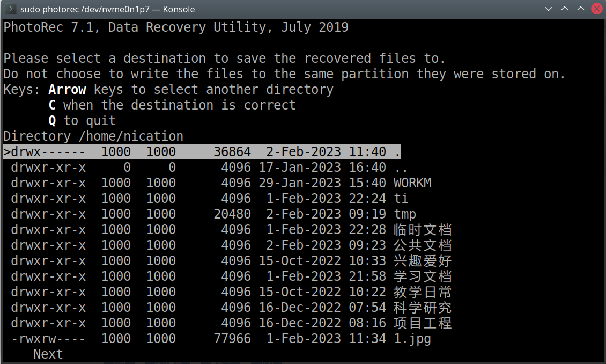Click the 'Directory /home/nication' path line
The width and height of the screenshot is (606, 364).
pyautogui.click(x=93, y=136)
